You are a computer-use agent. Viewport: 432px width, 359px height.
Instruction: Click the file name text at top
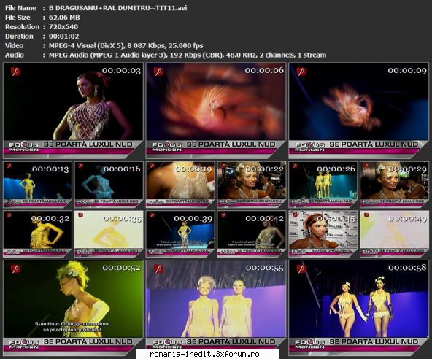click(118, 8)
